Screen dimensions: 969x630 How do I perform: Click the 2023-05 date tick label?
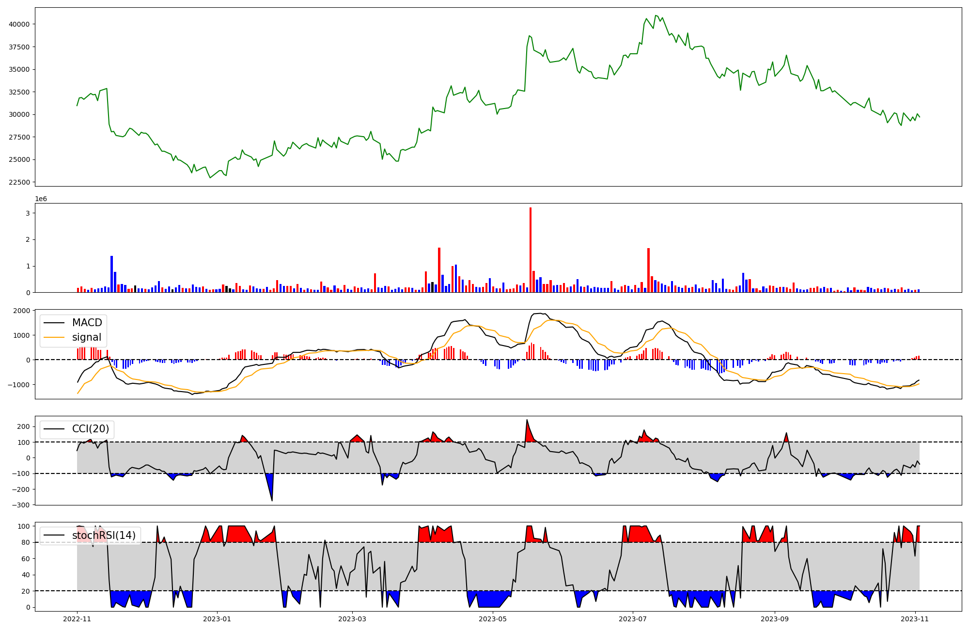[493, 619]
